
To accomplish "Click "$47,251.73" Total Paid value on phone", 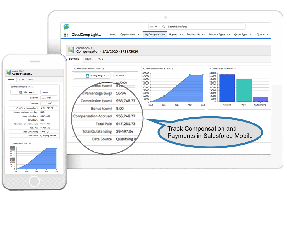I will [45, 128].
